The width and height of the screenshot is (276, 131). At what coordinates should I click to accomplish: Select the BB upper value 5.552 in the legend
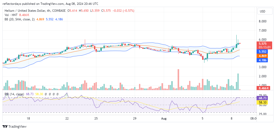click(50, 19)
